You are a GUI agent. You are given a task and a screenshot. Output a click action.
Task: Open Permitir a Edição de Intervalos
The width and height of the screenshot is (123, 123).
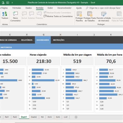[104, 16]
